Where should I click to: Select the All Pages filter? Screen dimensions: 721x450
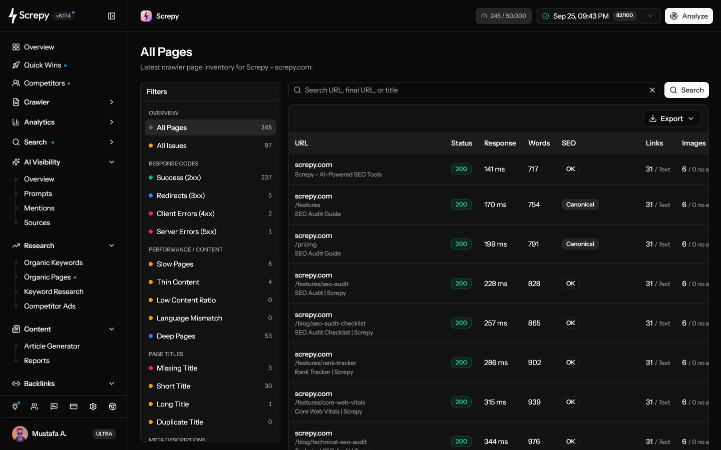tap(210, 127)
